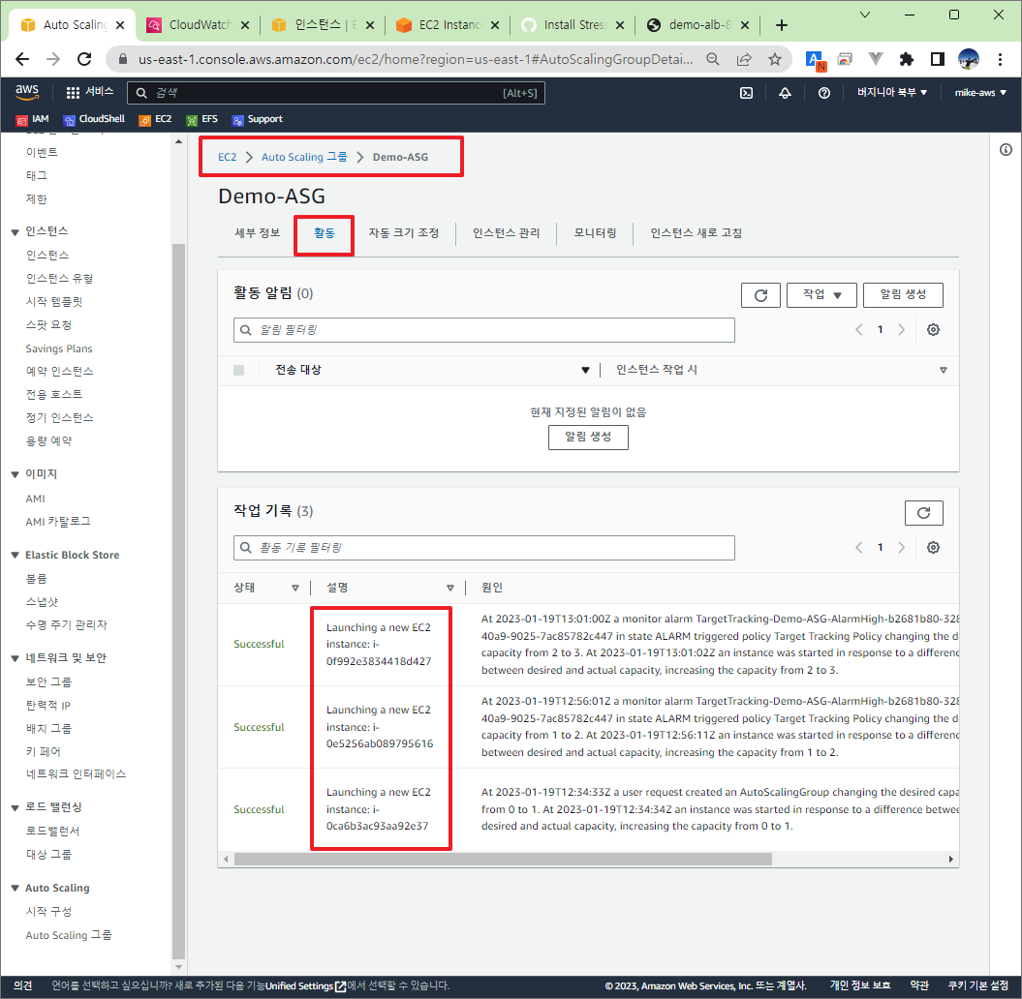Switch to 활동 tab
1022x999 pixels.
pos(324,233)
